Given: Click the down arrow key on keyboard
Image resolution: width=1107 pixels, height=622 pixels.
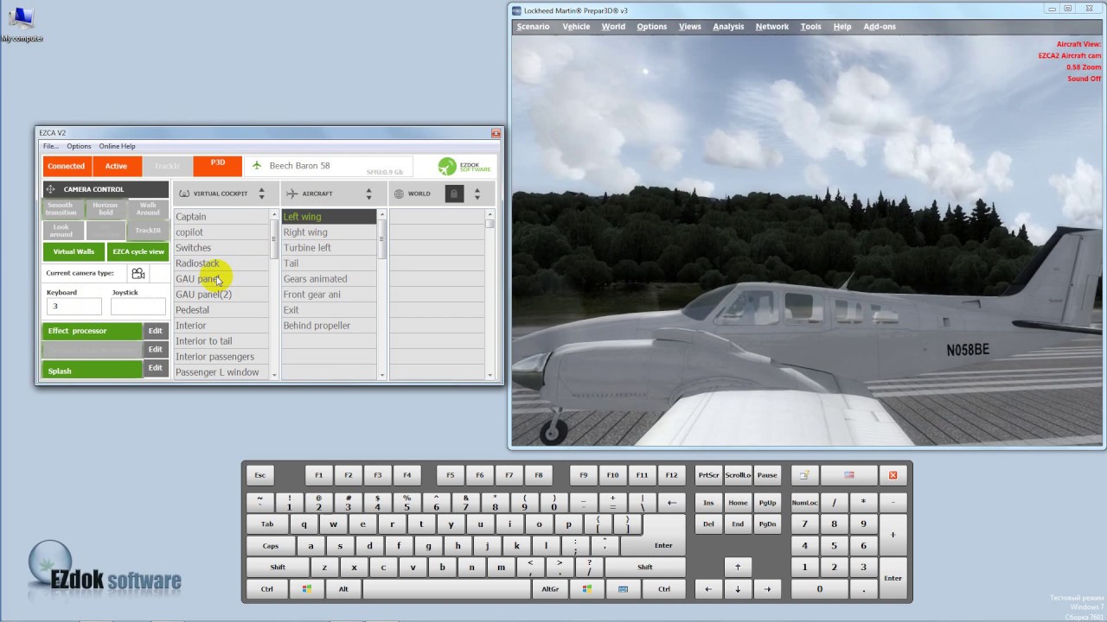Looking at the screenshot, I should pos(738,589).
